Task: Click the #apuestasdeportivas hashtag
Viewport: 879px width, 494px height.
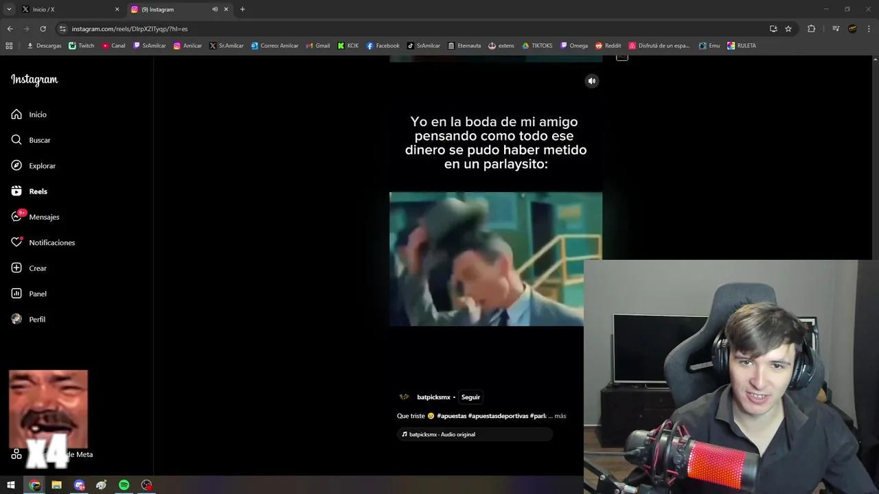Action: (x=499, y=416)
